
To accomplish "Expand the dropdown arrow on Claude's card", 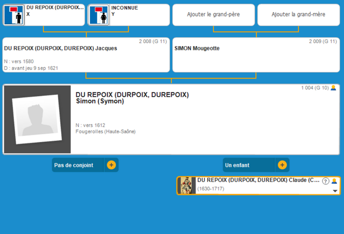I will pyautogui.click(x=335, y=191).
